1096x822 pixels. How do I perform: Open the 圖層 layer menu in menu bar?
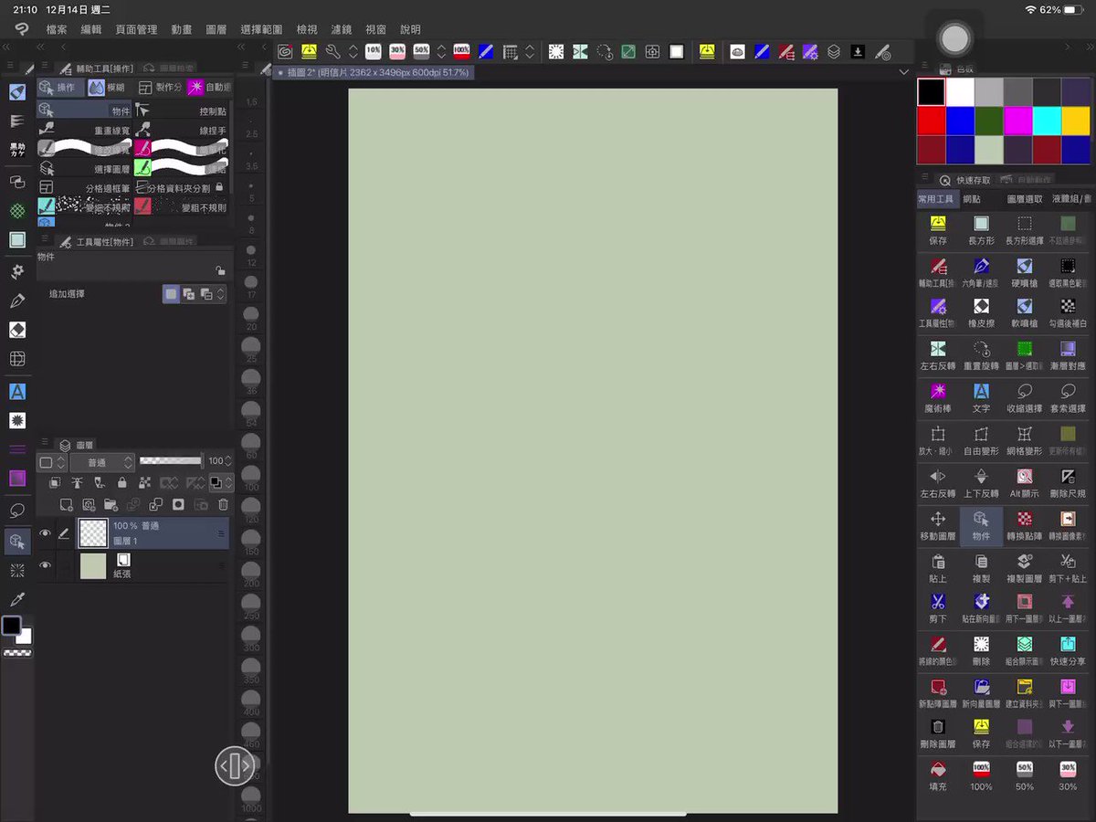(x=216, y=29)
